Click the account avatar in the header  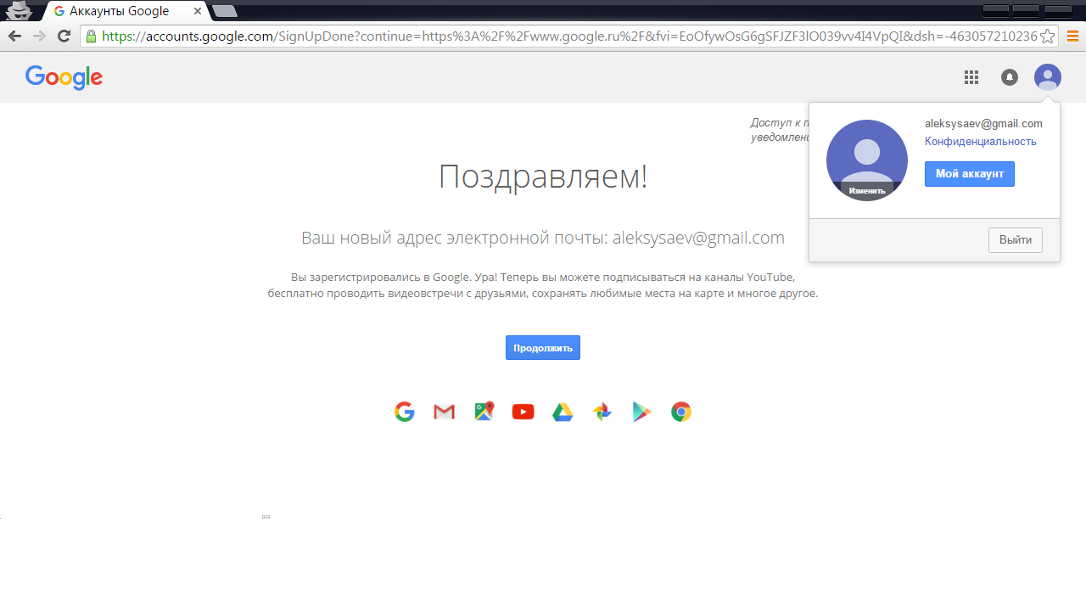coord(1048,77)
